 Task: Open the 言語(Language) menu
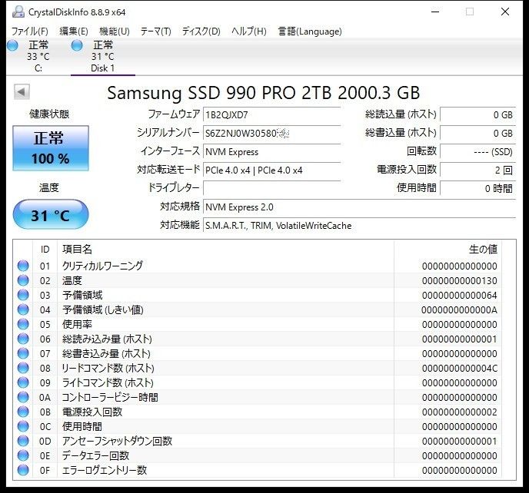pos(310,31)
